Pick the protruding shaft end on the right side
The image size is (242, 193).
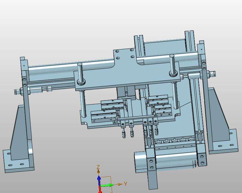(x=213, y=74)
